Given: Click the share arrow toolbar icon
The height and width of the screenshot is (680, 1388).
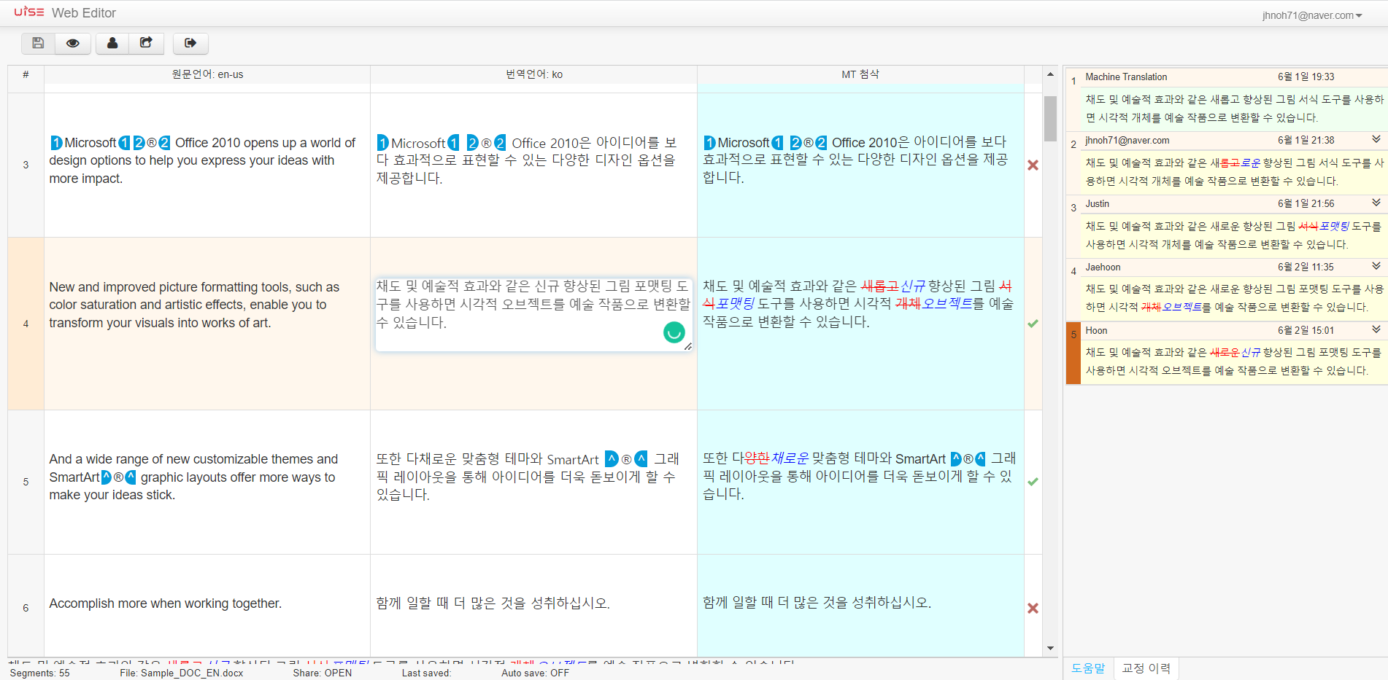Looking at the screenshot, I should coord(147,44).
